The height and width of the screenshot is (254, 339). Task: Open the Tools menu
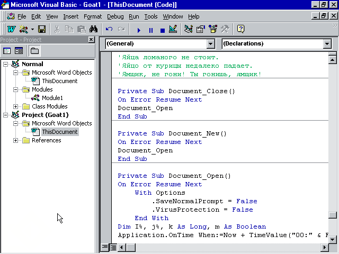click(151, 16)
